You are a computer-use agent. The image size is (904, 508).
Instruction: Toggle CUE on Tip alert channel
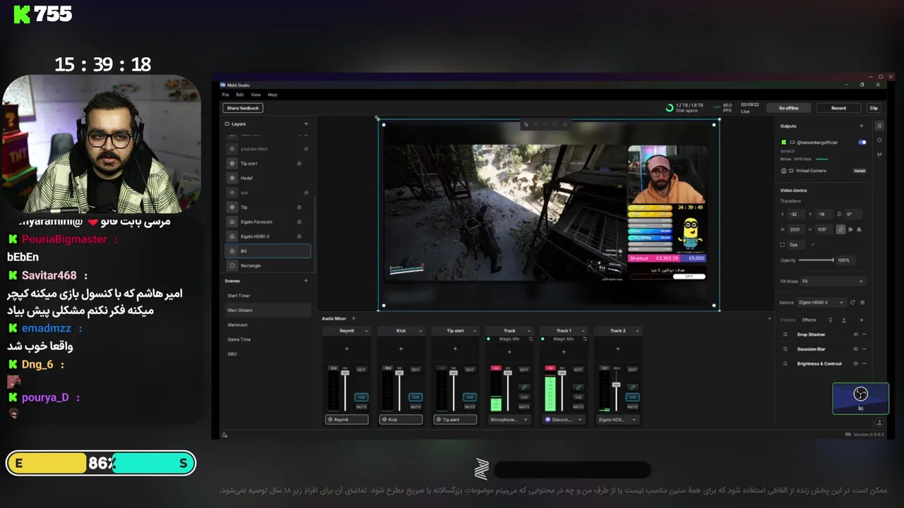pos(470,397)
